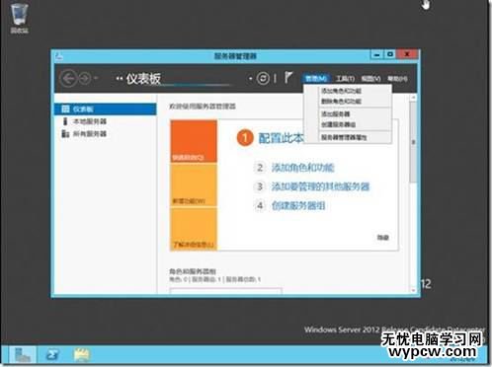Viewport: 492px width, 367px height.
Task: Select the 新增功能(W) What's New tile
Action: coord(194,185)
